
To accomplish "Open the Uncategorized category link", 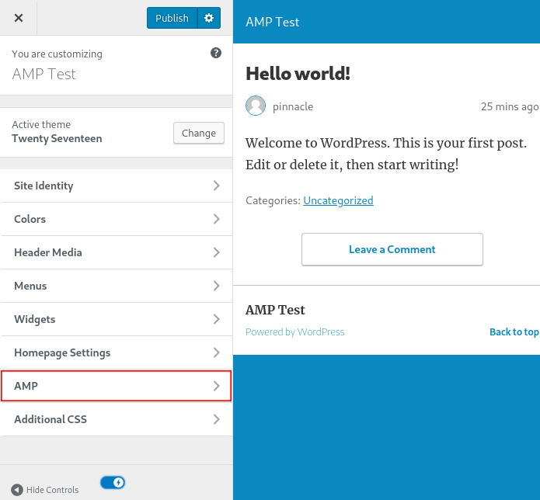I will 338,200.
